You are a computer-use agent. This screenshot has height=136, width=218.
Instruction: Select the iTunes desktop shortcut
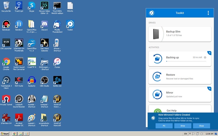pos(57,63)
